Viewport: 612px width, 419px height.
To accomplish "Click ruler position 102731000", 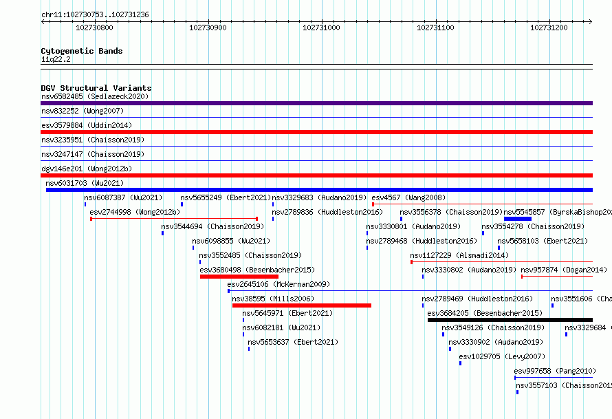I will (x=321, y=28).
